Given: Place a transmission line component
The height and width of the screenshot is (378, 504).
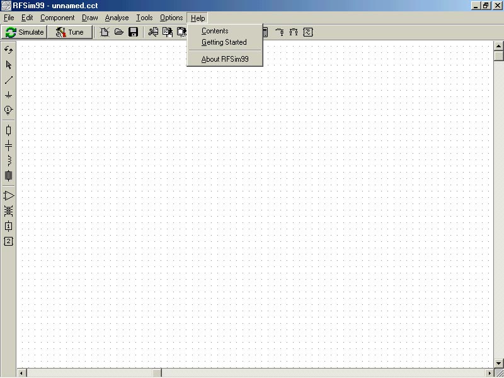Looking at the screenshot, I should pos(9,176).
